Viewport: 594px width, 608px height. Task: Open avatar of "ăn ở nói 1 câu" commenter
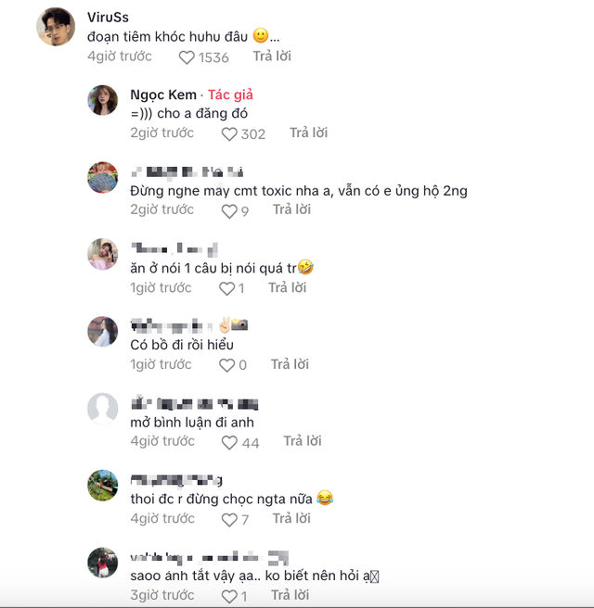point(102,254)
